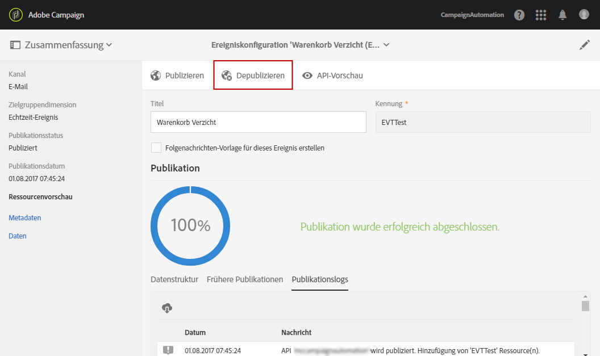
Task: Open the Daten link
Action: click(x=18, y=236)
